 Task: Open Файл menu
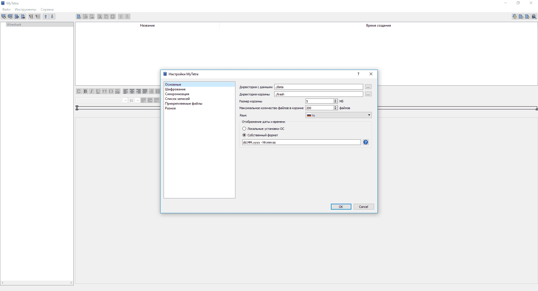click(6, 10)
